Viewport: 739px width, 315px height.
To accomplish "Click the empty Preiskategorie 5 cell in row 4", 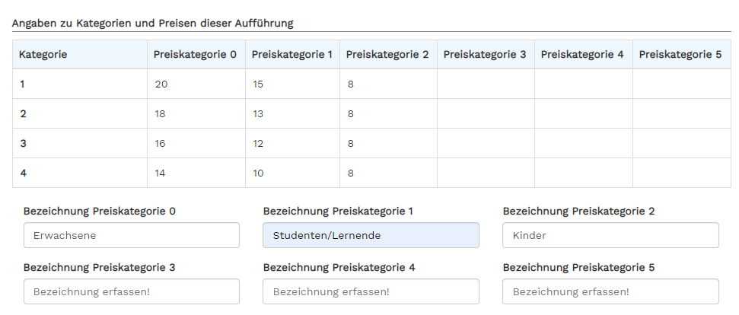I will 682,173.
